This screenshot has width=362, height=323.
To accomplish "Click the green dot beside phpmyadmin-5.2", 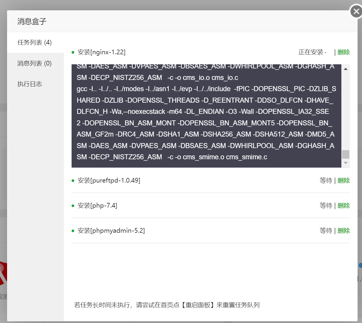I will tap(73, 230).
